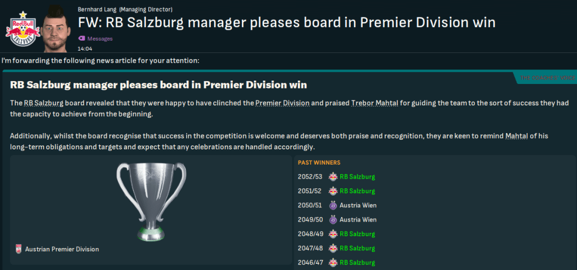Click the Austrian Premier Division label
The width and height of the screenshot is (577, 270).
tap(62, 249)
